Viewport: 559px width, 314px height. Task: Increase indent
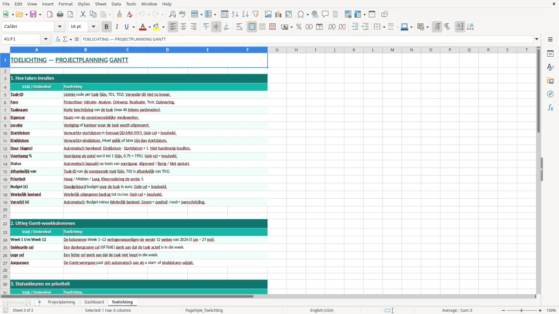pyautogui.click(x=355, y=27)
